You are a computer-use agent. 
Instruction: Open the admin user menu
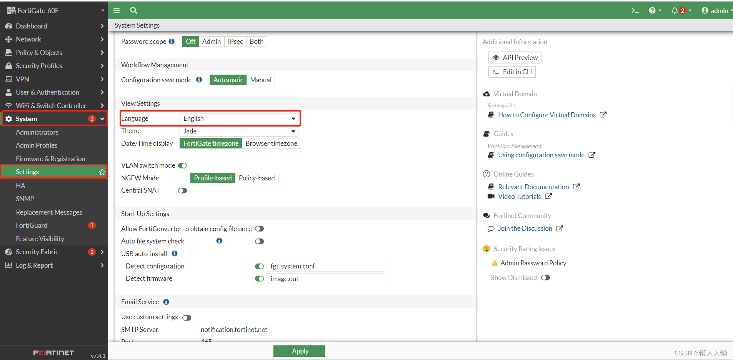[716, 11]
